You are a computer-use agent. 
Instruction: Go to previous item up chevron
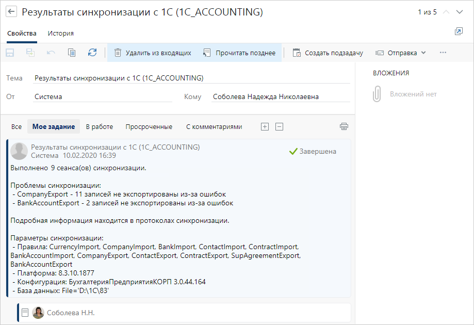(x=447, y=12)
